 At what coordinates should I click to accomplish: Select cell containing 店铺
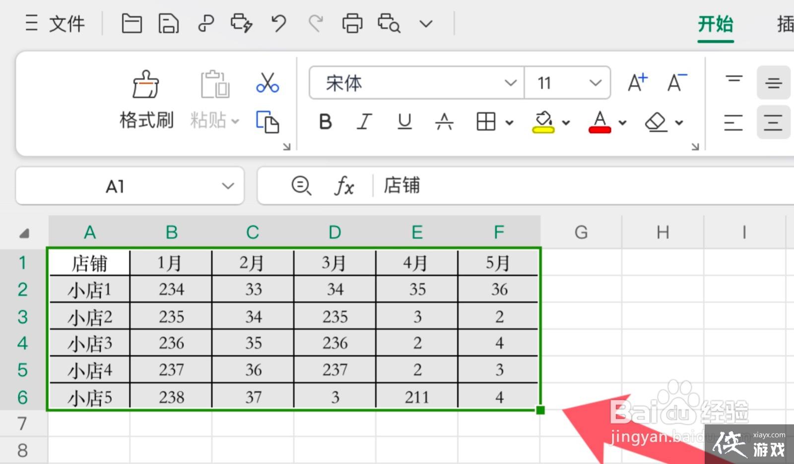point(89,263)
